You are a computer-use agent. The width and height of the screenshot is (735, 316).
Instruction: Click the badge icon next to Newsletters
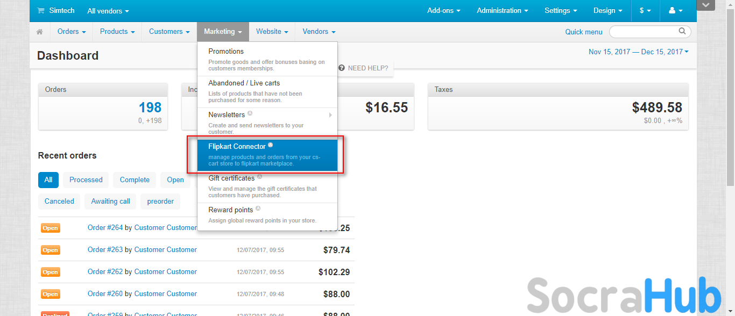click(x=250, y=113)
